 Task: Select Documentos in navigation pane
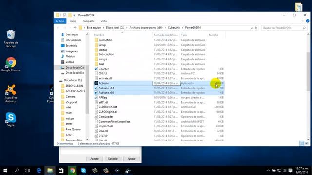(x=73, y=40)
